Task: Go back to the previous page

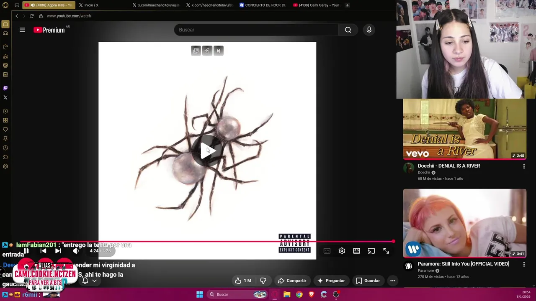Action: coord(17,16)
